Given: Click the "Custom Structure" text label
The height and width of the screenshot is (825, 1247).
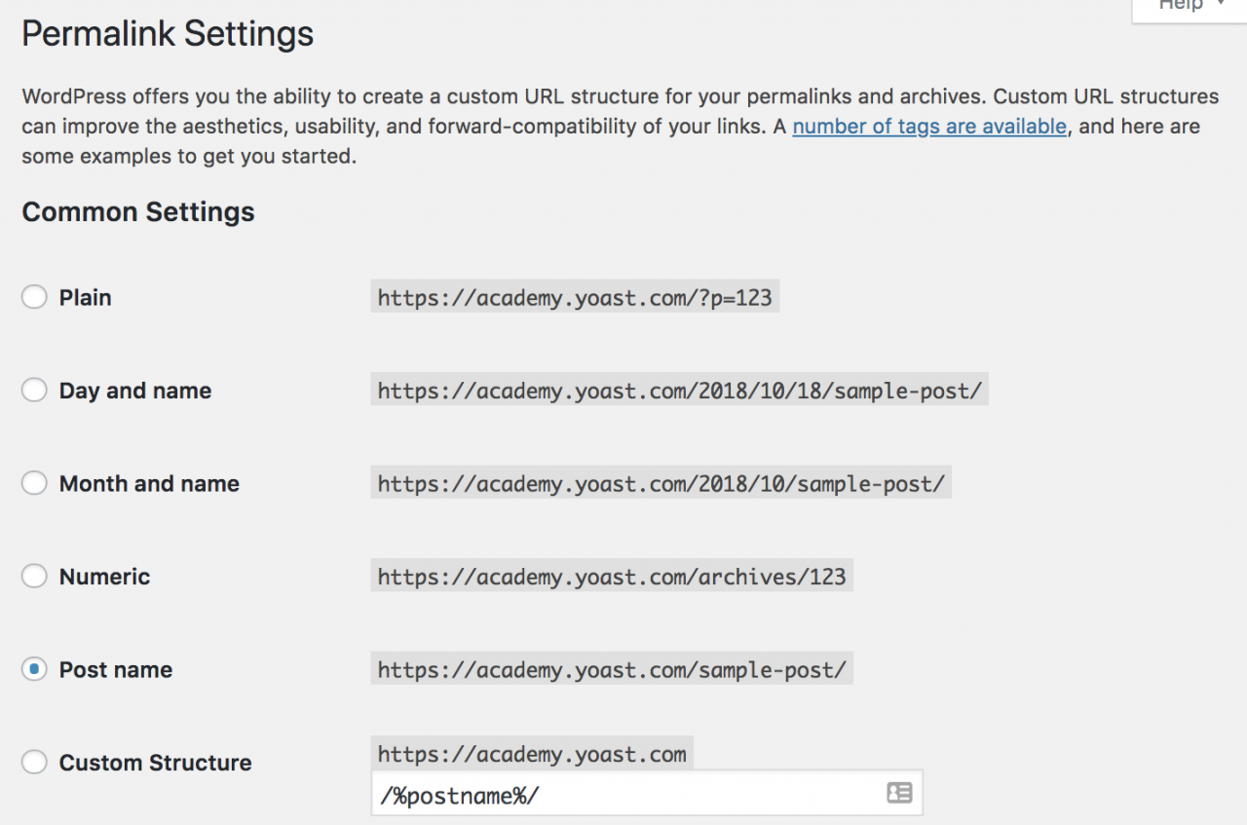Looking at the screenshot, I should (x=156, y=763).
